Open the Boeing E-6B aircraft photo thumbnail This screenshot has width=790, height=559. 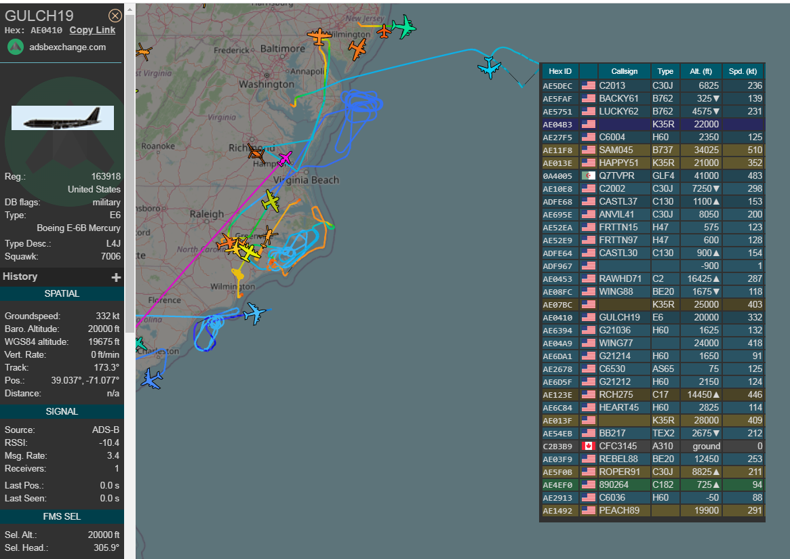(x=62, y=118)
